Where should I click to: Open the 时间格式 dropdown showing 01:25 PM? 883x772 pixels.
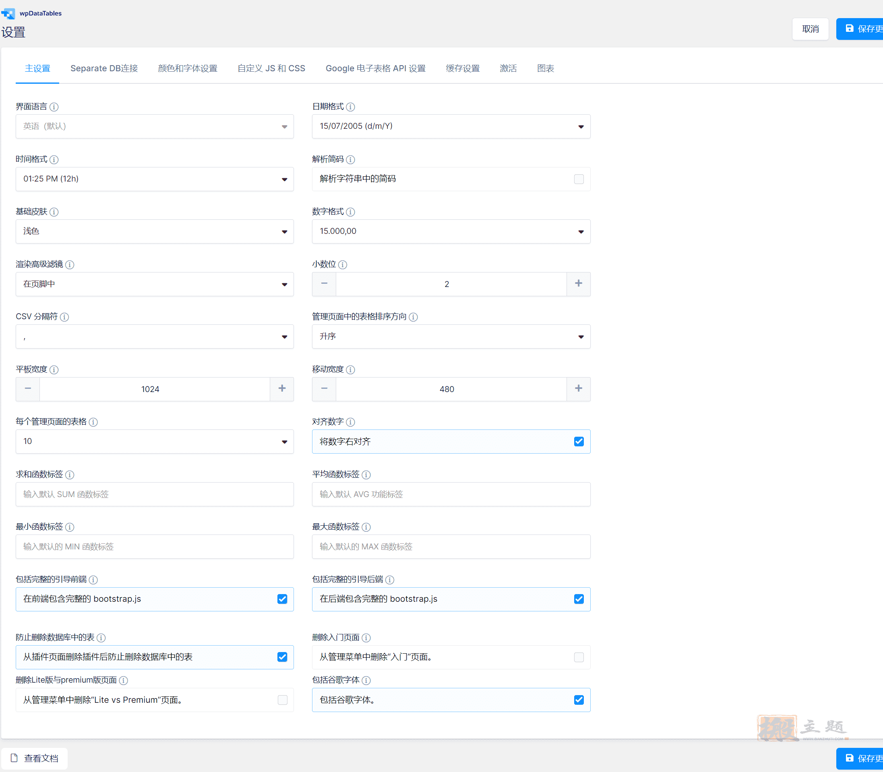coord(155,179)
